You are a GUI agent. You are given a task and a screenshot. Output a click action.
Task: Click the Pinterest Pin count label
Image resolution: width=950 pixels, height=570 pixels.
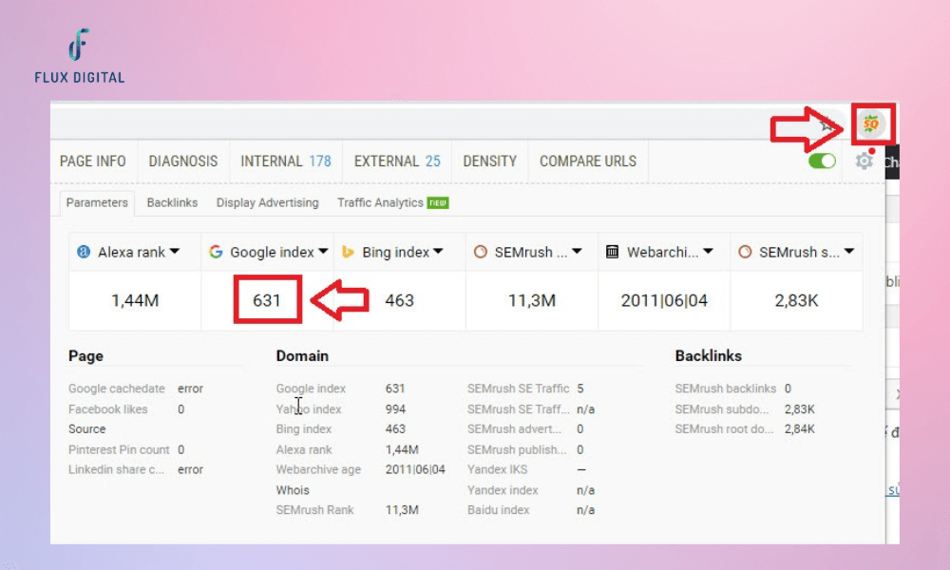[119, 449]
